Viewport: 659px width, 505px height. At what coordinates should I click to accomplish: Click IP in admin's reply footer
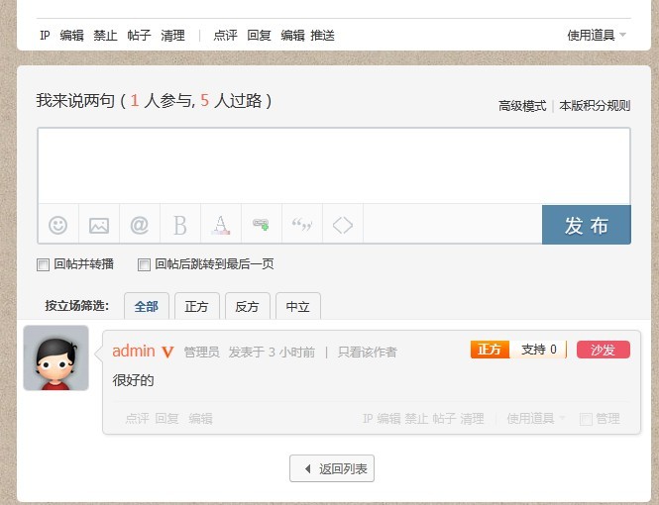point(368,418)
